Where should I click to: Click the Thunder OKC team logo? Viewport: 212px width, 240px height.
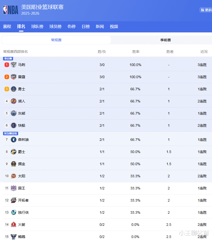tap(14, 77)
